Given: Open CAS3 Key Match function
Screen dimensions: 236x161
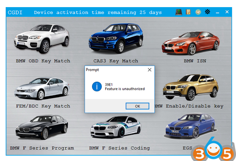Looking at the screenshot, I should coord(116,61).
